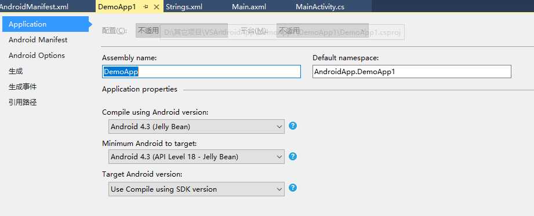534x216 pixels.
Task: Open the 生成事件 build events page
Action: coord(23,87)
